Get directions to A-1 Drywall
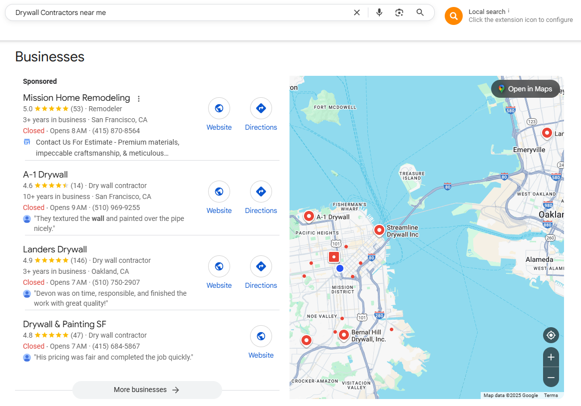The height and width of the screenshot is (406, 581). [261, 192]
